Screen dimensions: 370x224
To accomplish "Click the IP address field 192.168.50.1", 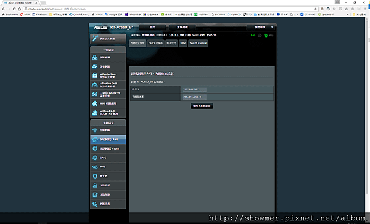I will coord(194,89).
